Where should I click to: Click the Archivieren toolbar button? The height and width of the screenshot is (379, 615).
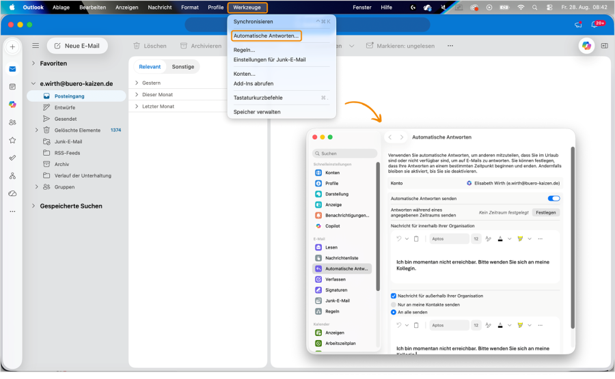(x=201, y=46)
